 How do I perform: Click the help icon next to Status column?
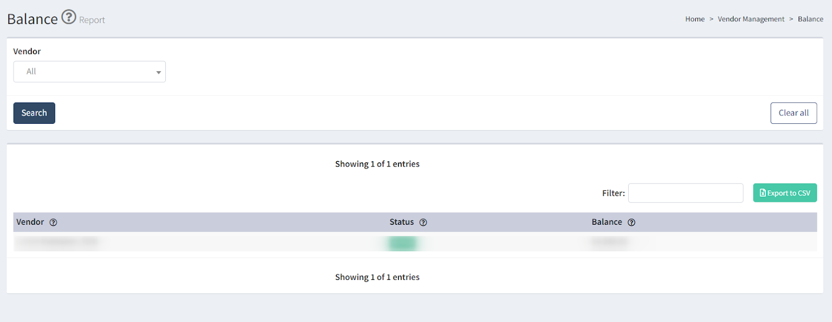423,223
